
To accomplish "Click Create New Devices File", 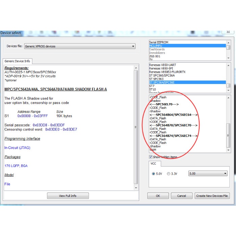I will (212, 196).
